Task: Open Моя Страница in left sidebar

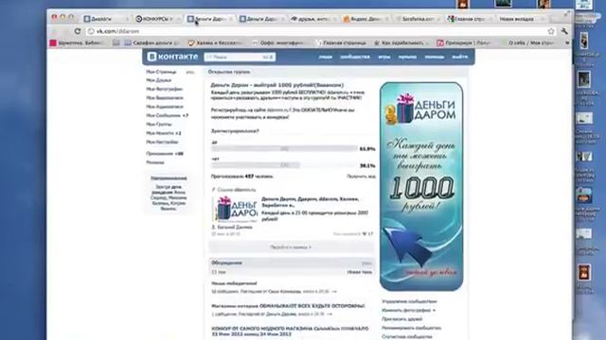Action: [161, 72]
